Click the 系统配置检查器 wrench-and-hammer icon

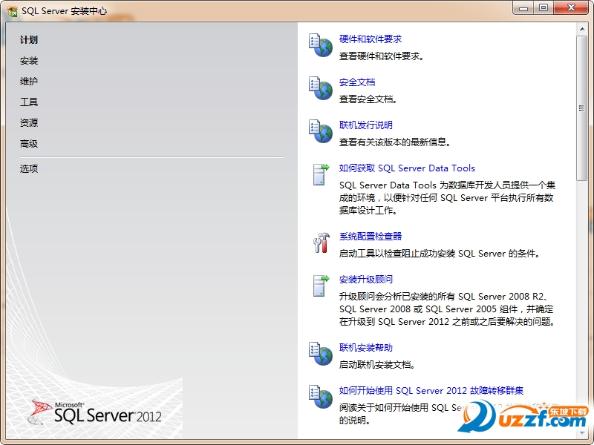[319, 244]
